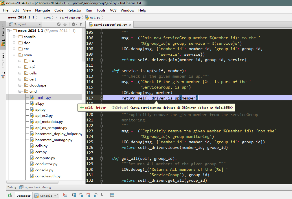Click Scroll from Source target icon
Image resolution: width=292 pixels, height=199 pixels.
pyautogui.click(x=59, y=24)
